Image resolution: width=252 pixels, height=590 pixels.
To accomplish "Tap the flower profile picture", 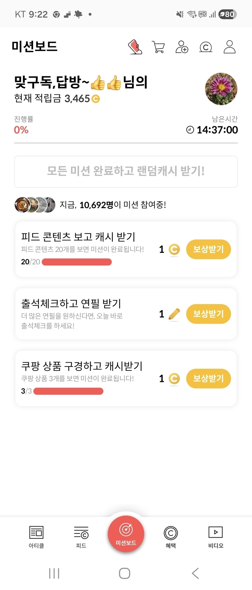I will [x=221, y=89].
